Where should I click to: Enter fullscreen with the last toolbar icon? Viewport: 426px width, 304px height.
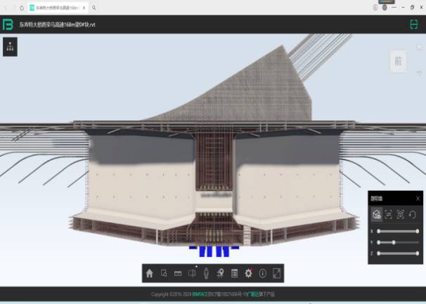[276, 273]
